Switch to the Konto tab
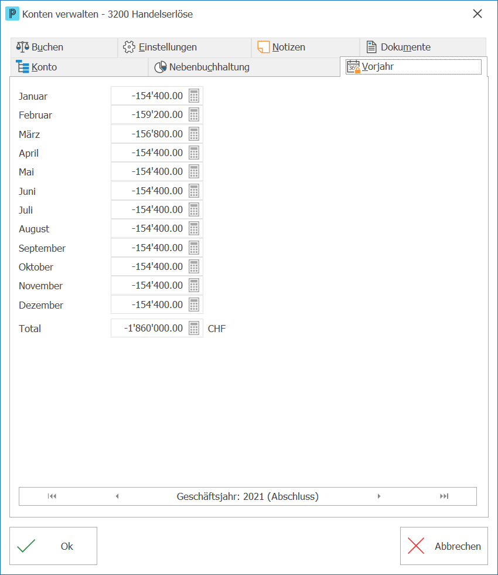The width and height of the screenshot is (498, 575). 79,67
